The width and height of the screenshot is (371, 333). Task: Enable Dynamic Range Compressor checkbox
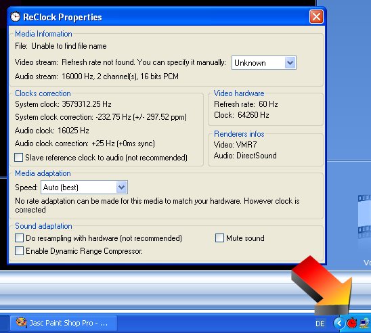[x=19, y=250]
